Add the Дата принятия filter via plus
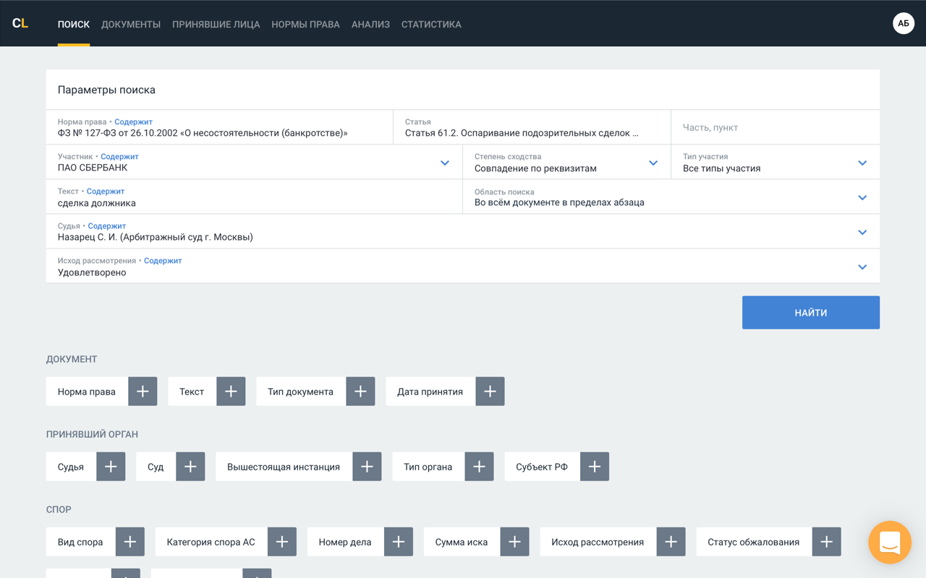 (490, 392)
